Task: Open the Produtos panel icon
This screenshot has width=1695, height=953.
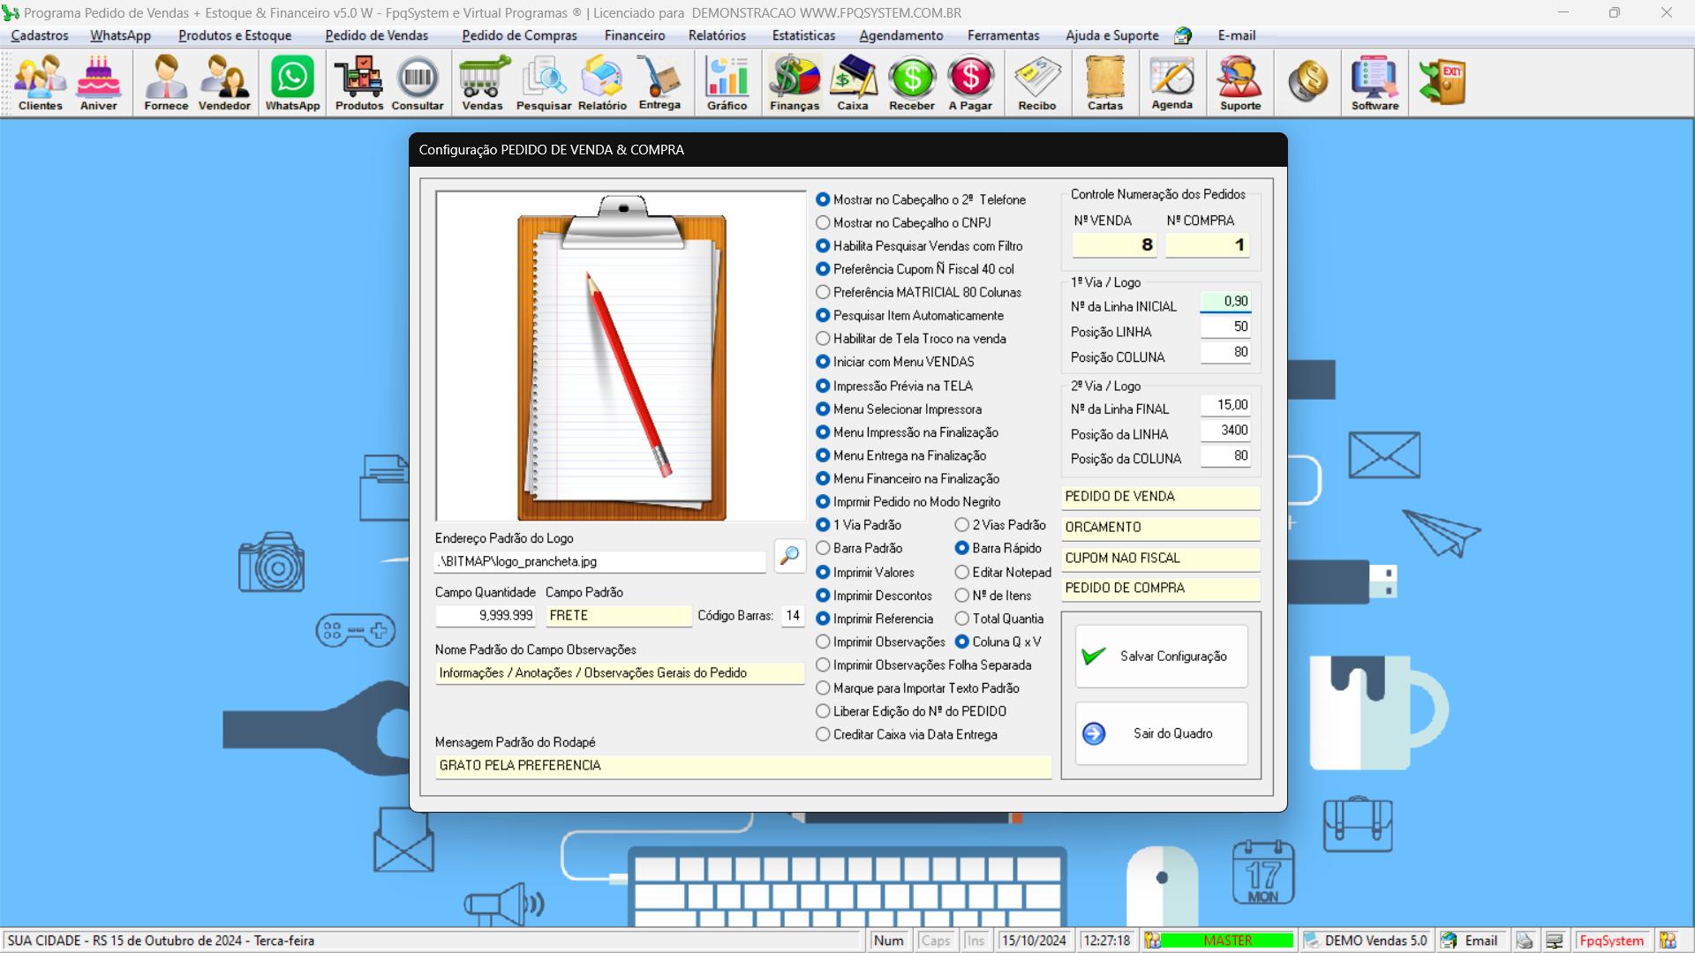Action: pyautogui.click(x=358, y=84)
